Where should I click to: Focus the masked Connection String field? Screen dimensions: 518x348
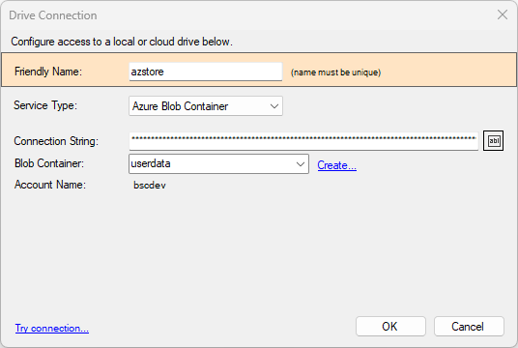pos(303,141)
